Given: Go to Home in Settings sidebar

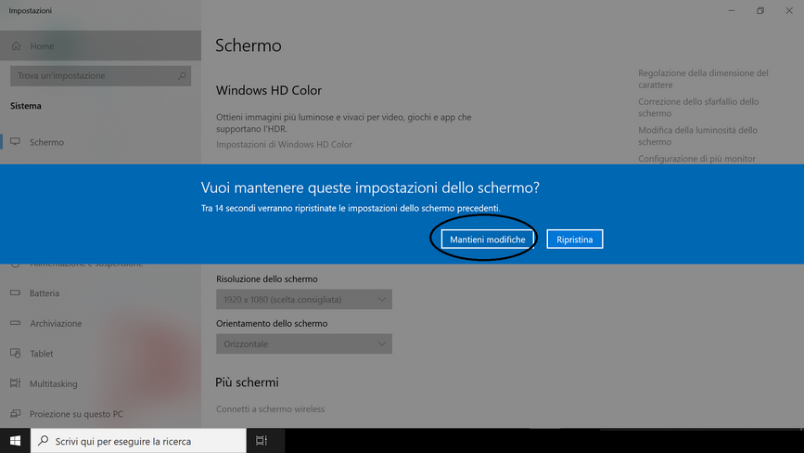Looking at the screenshot, I should [x=100, y=45].
